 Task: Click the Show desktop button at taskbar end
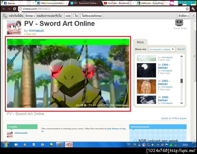click(x=194, y=144)
